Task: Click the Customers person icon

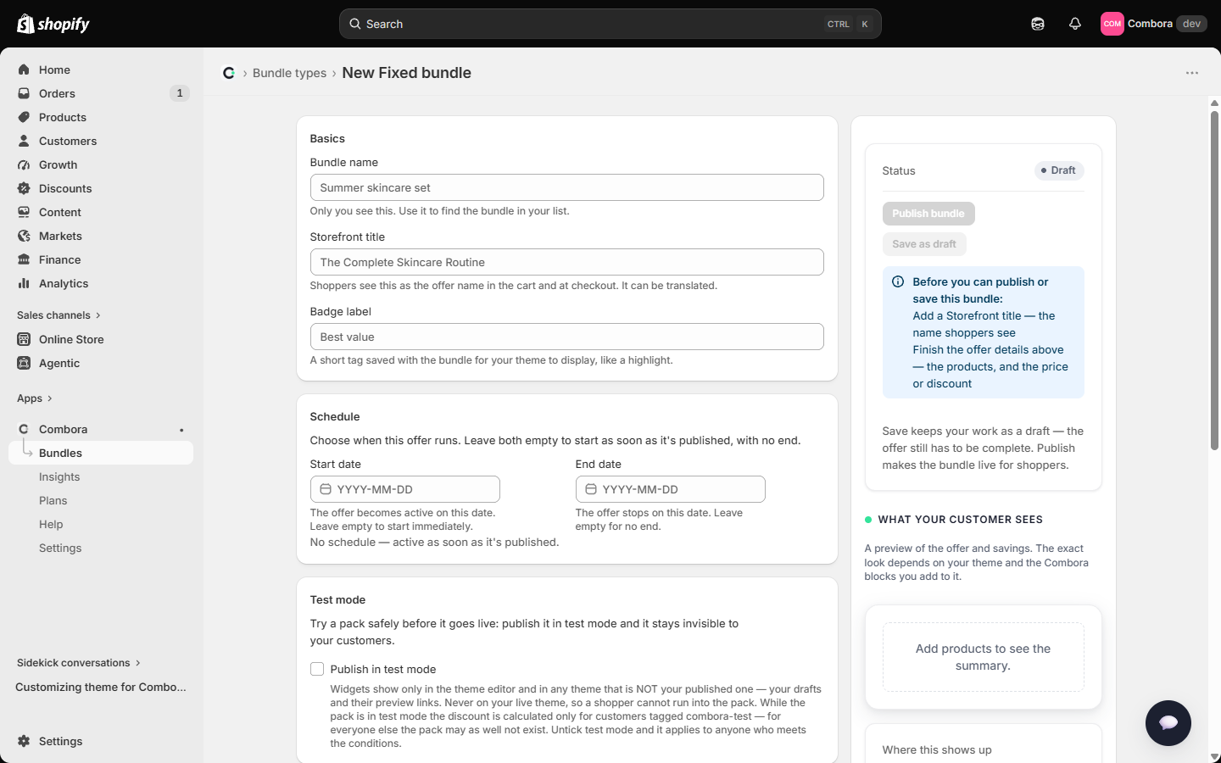Action: (x=24, y=141)
